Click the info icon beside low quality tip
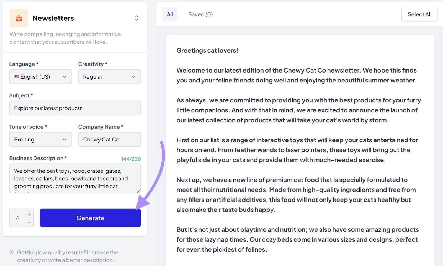 pyautogui.click(x=12, y=252)
